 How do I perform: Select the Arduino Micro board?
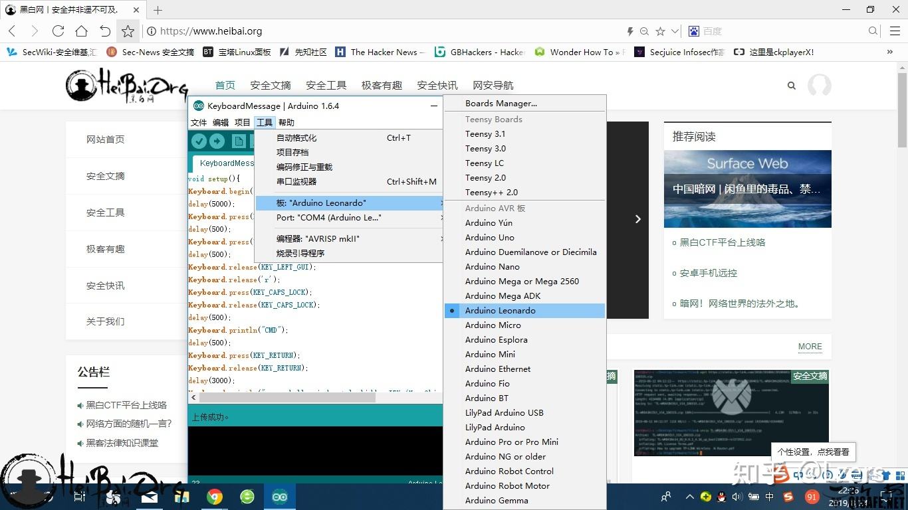[525, 325]
